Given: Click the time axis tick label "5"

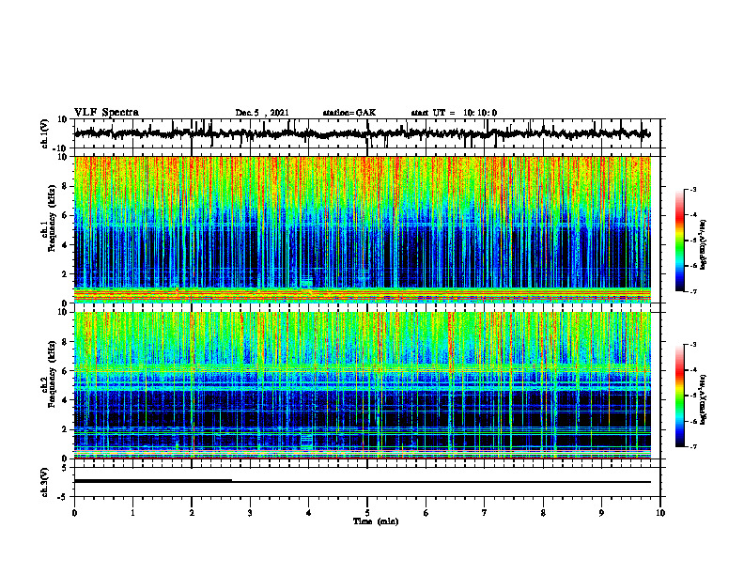Looking at the screenshot, I should (x=367, y=513).
